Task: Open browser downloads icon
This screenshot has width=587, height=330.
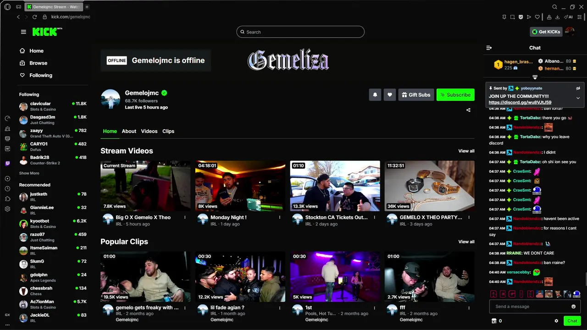Action: (557, 17)
